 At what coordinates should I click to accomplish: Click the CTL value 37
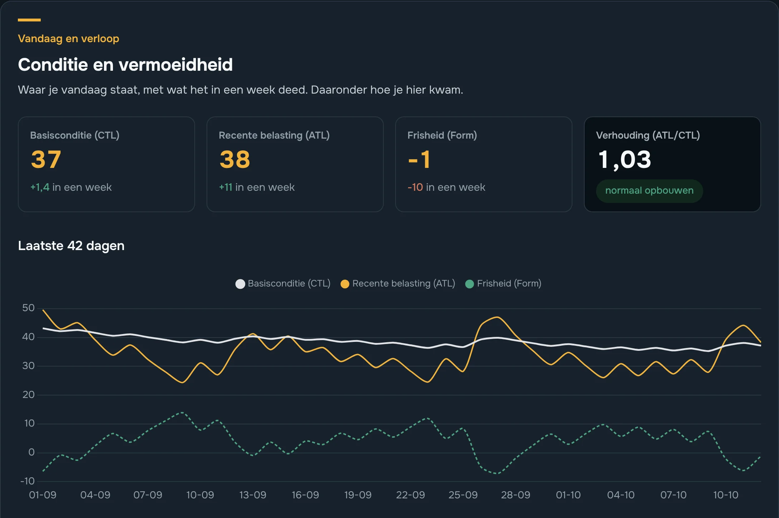pyautogui.click(x=46, y=159)
